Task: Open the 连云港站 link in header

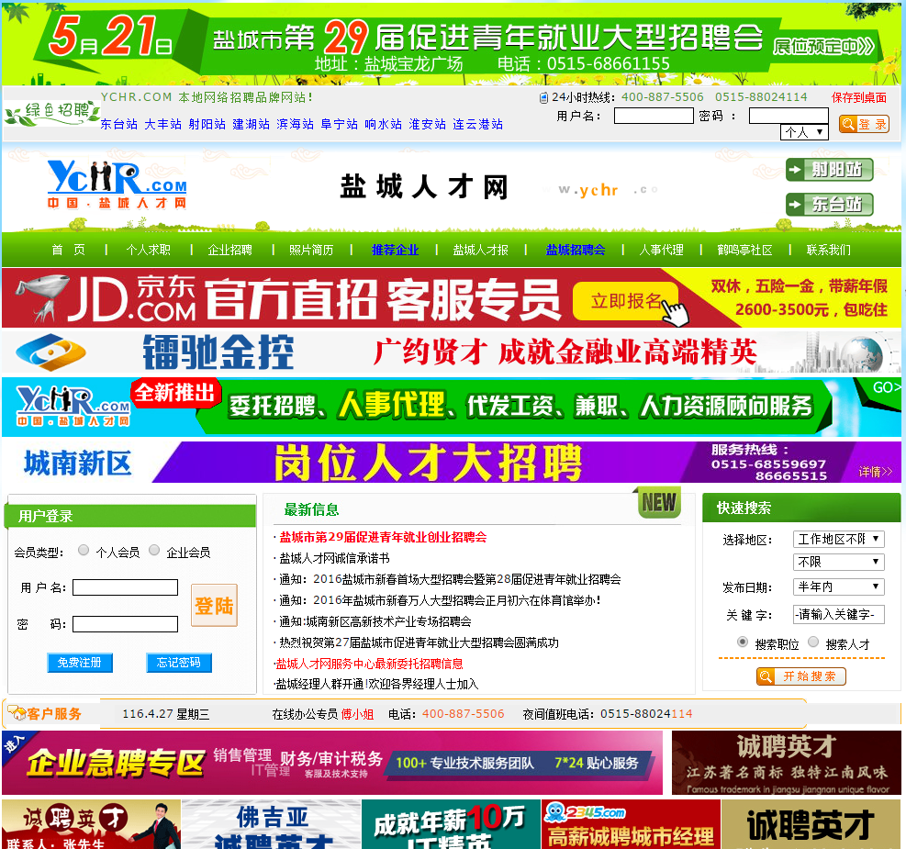Action: pyautogui.click(x=478, y=124)
